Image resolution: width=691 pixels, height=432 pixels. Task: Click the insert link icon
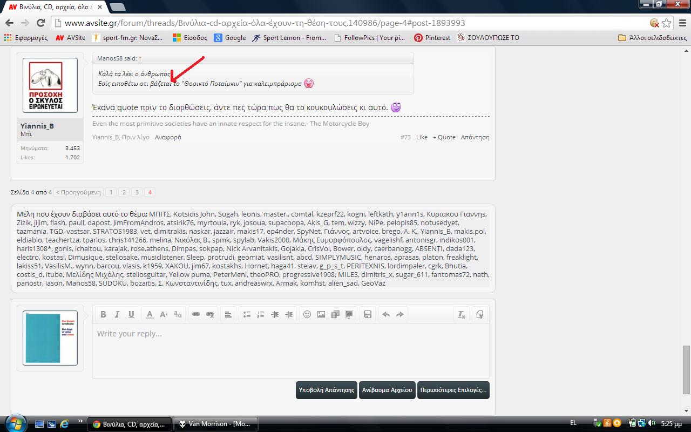(x=196, y=314)
